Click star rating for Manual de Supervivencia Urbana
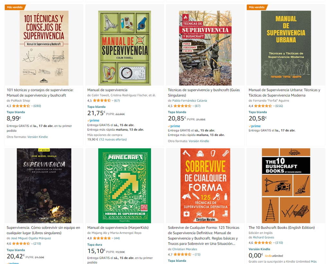The height and width of the screenshot is (264, 329). (263, 106)
